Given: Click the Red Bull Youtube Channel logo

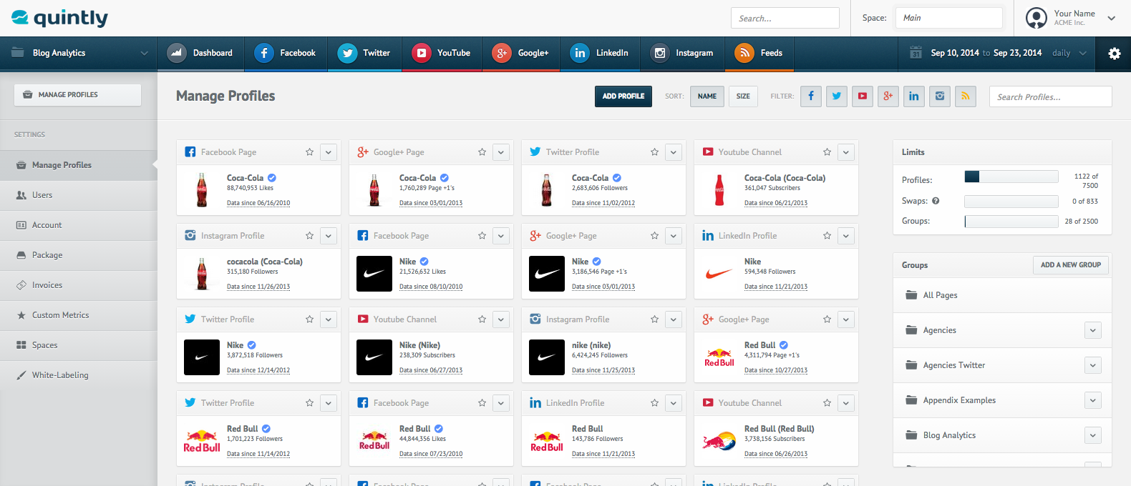Looking at the screenshot, I should point(719,441).
